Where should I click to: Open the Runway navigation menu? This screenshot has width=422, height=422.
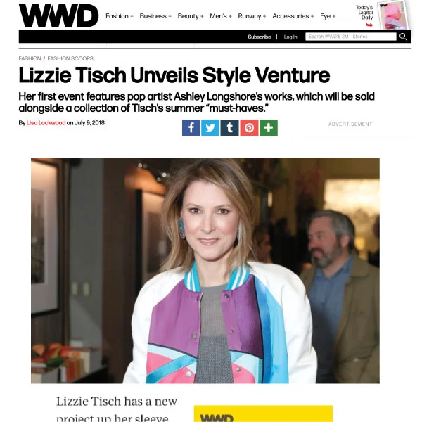(252, 16)
